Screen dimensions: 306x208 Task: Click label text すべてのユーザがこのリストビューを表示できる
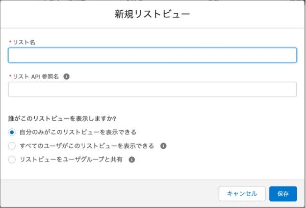tap(87, 146)
